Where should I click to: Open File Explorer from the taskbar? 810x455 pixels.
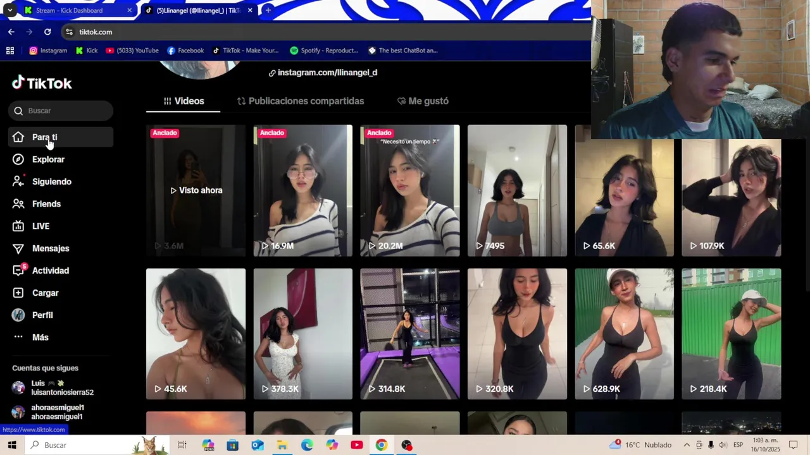[x=282, y=445]
